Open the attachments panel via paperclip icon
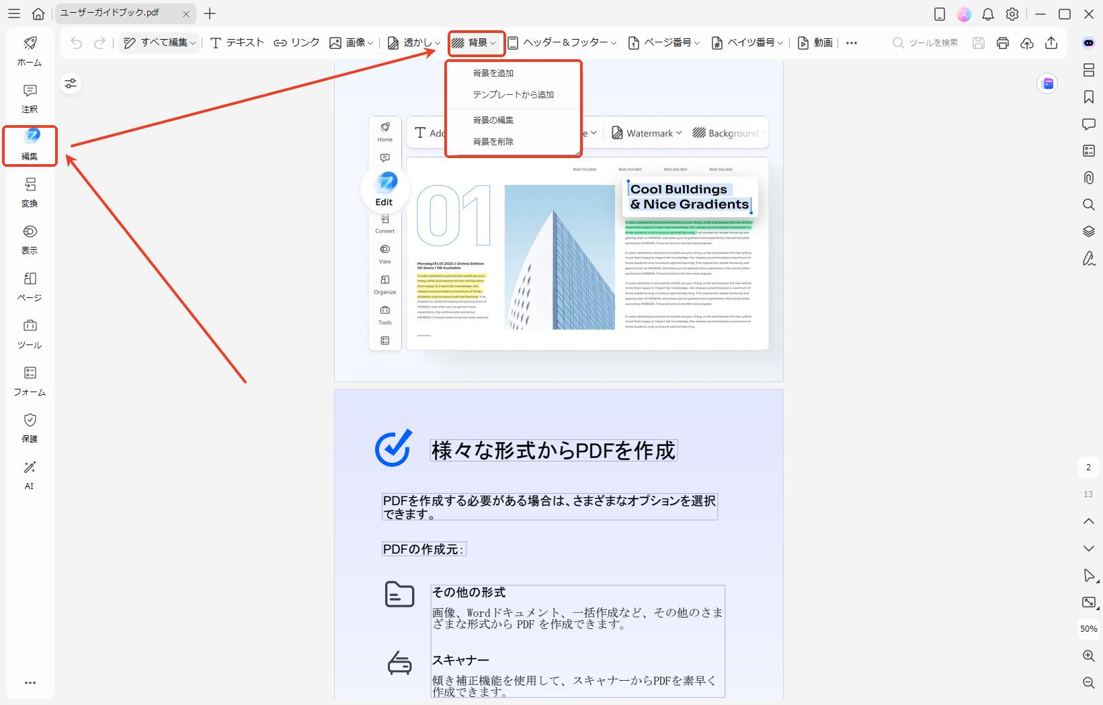1103x705 pixels. [1088, 178]
